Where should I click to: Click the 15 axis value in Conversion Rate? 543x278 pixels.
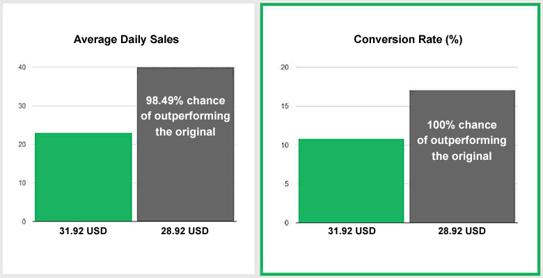pos(285,106)
